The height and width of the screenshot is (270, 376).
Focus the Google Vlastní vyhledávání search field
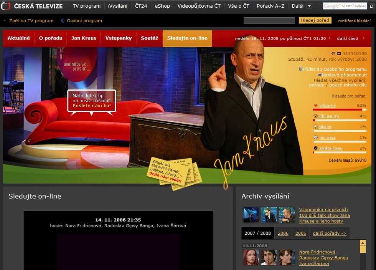345,6
